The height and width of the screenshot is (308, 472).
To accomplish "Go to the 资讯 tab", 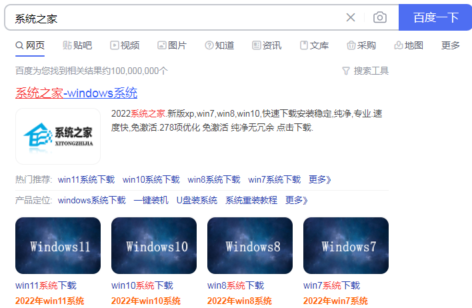I will point(267,45).
